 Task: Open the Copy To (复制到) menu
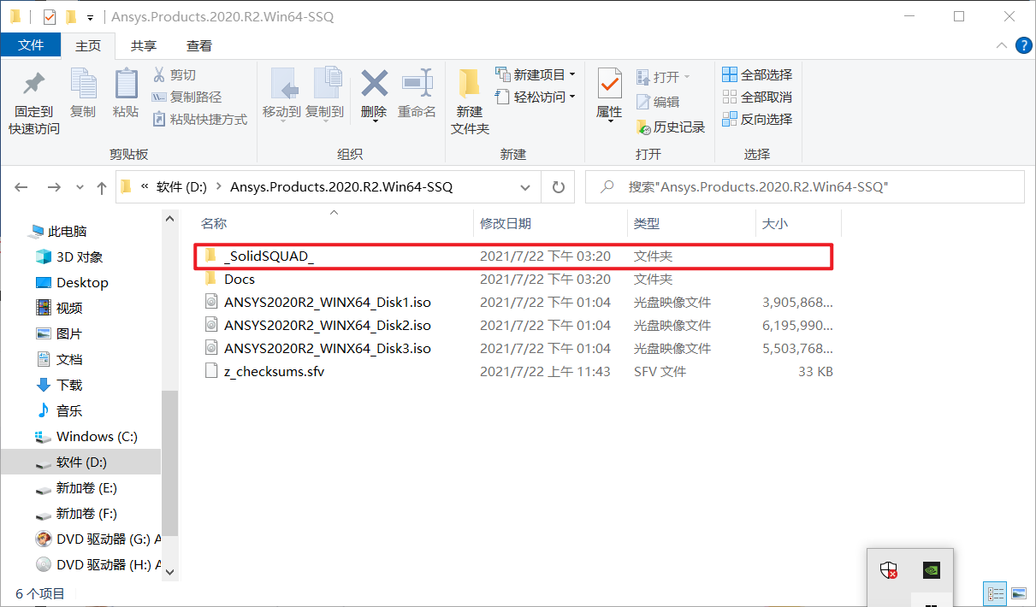point(324,94)
